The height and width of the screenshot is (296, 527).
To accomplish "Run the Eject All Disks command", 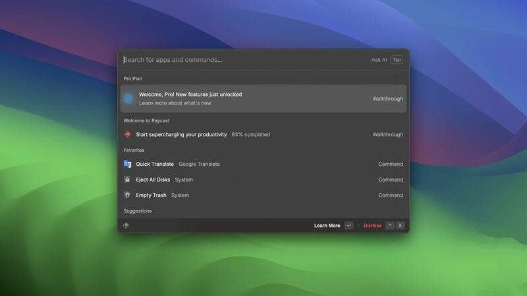I will pos(263,180).
